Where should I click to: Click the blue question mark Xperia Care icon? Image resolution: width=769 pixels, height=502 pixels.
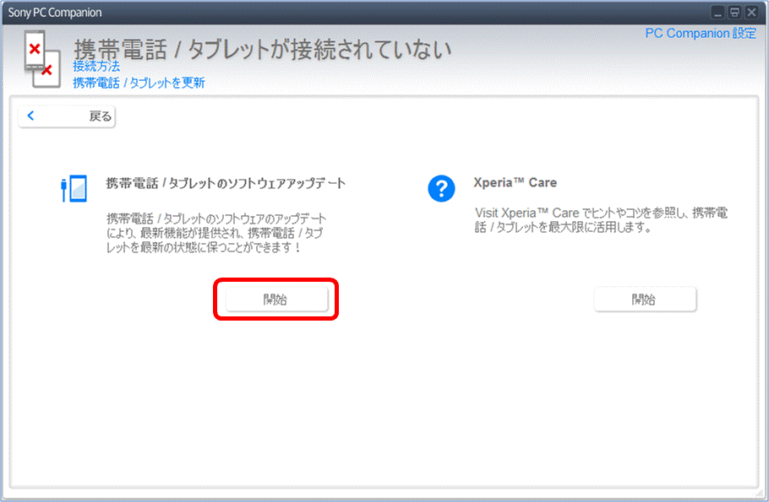pyautogui.click(x=441, y=188)
